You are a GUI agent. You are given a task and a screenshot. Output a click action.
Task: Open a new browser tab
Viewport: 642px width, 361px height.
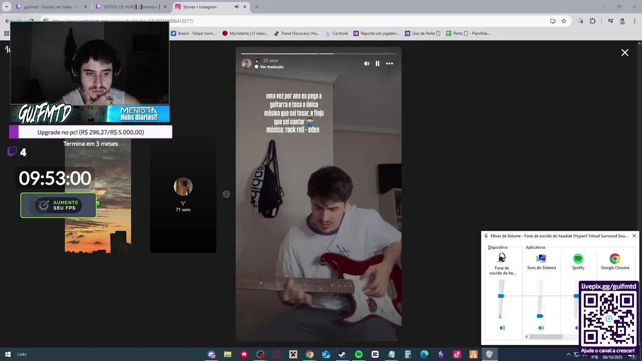coord(257,7)
